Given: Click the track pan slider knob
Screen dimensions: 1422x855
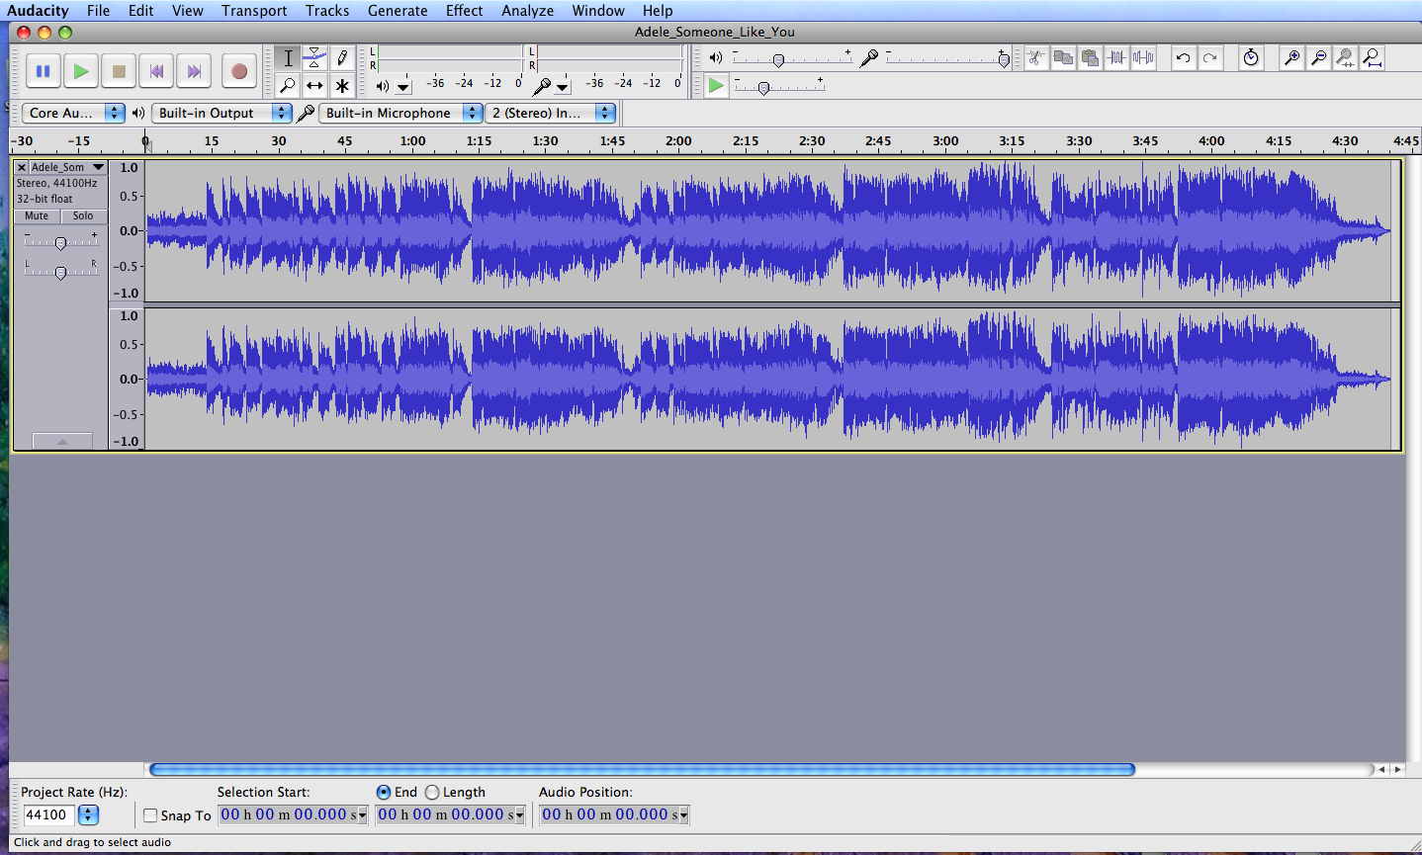Looking at the screenshot, I should [60, 273].
